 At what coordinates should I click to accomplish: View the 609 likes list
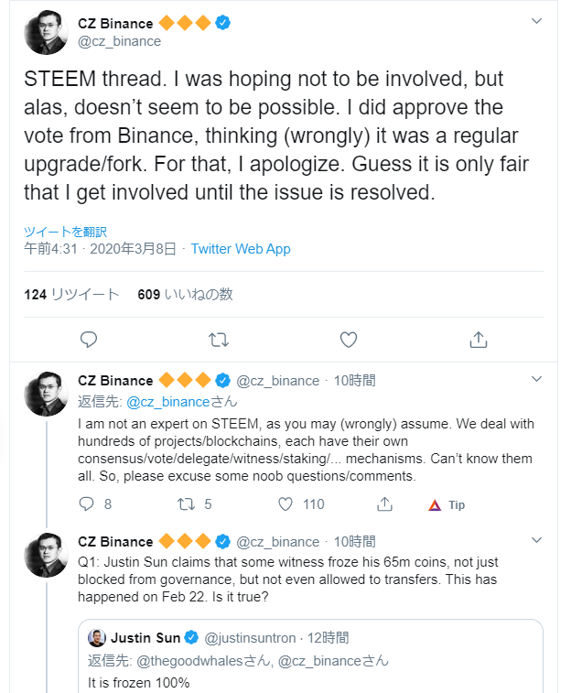click(185, 294)
